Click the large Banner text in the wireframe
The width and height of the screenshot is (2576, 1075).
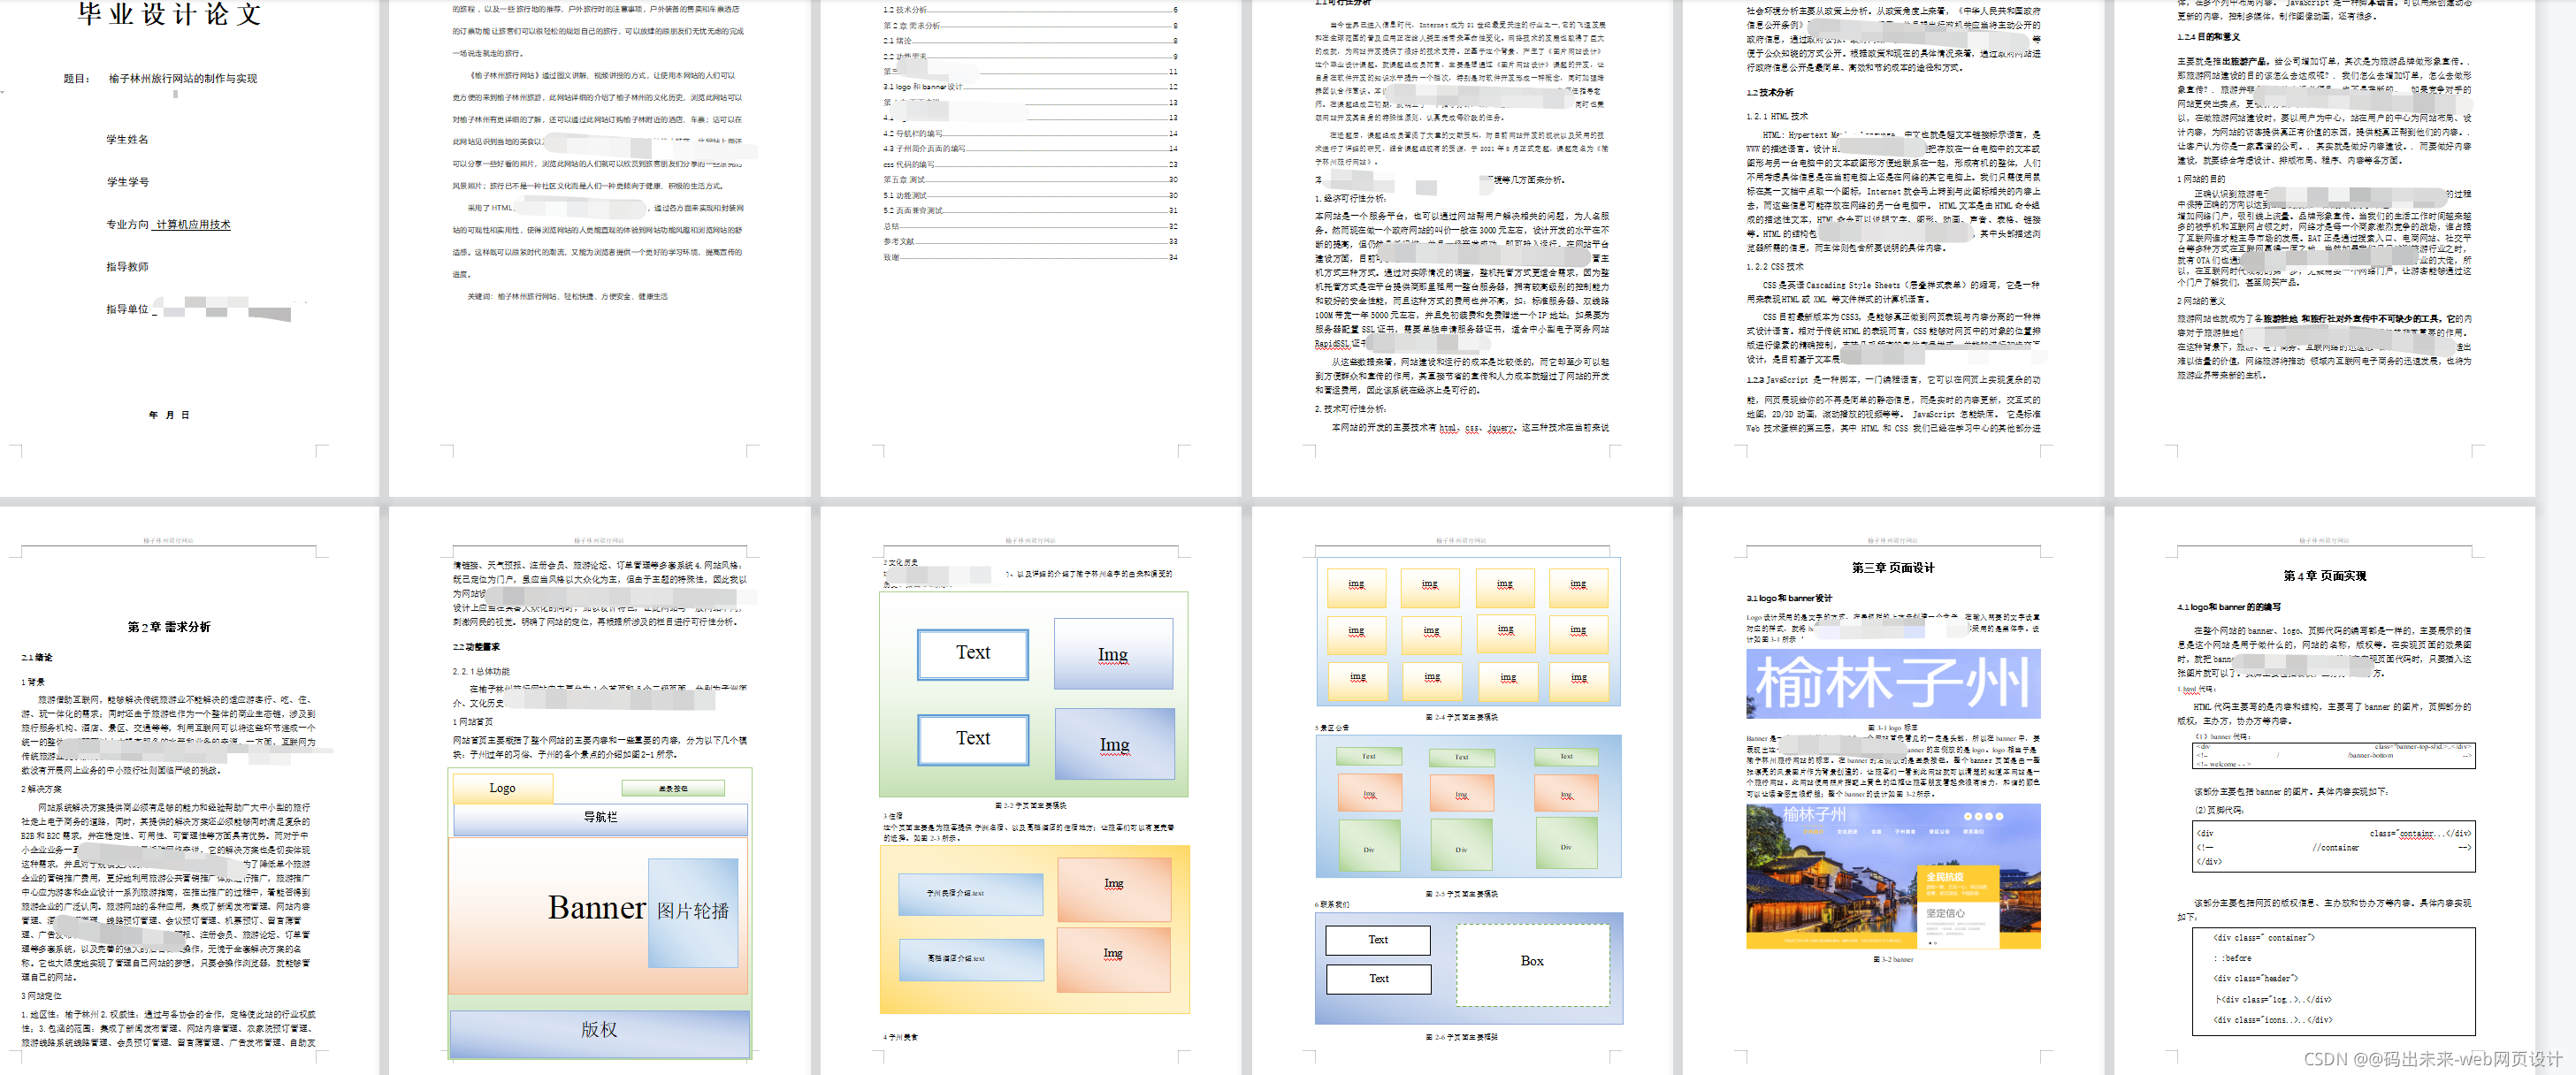coord(597,907)
